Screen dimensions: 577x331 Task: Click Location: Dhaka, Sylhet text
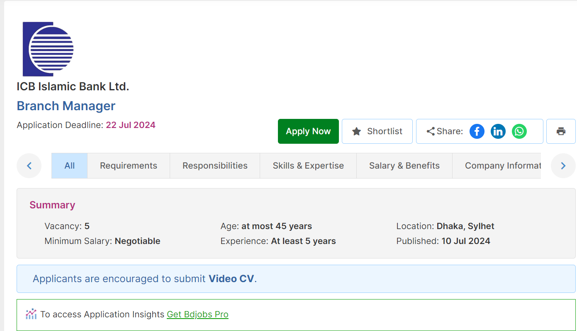[x=446, y=226]
